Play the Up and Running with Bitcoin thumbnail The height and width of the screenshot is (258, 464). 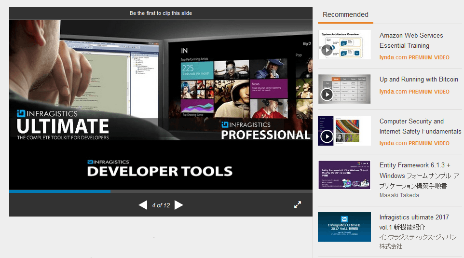pos(344,89)
